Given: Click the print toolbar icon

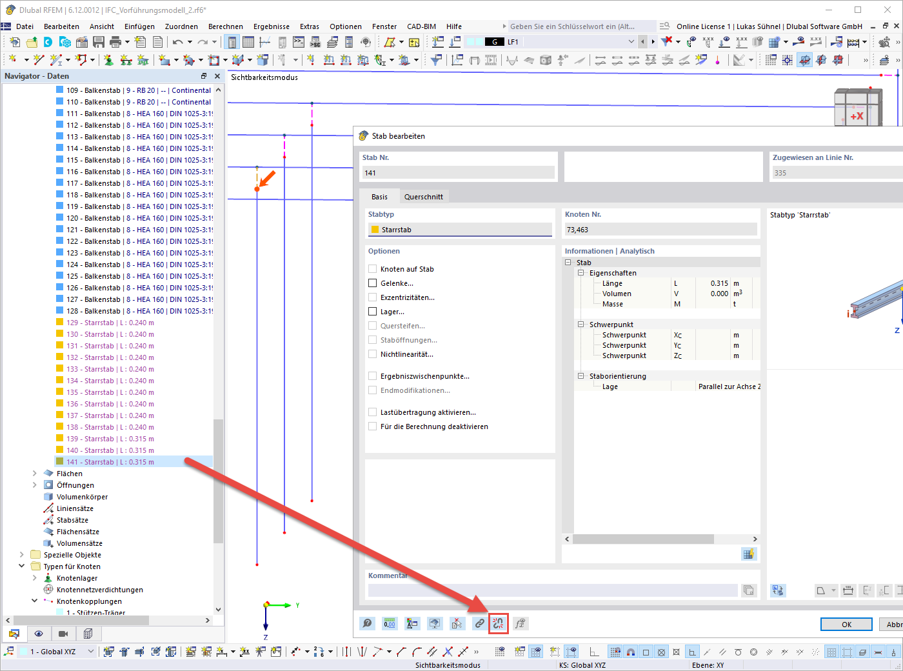Looking at the screenshot, I should coord(115,42).
